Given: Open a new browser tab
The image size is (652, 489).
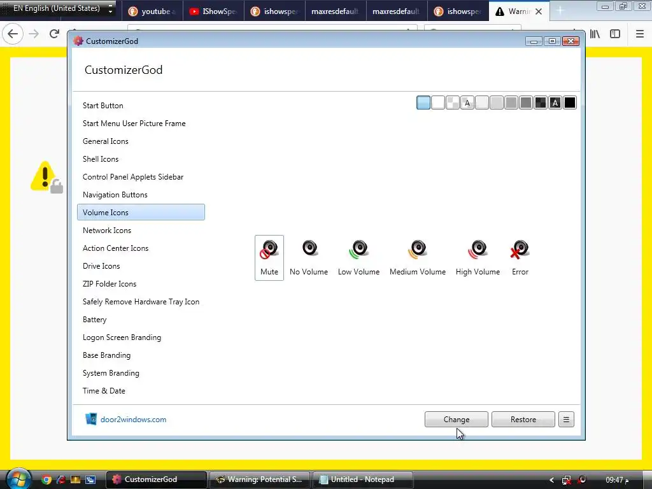Looking at the screenshot, I should (x=560, y=11).
